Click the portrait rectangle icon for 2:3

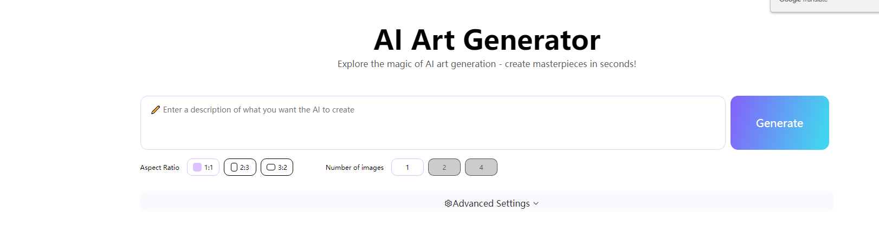[234, 167]
